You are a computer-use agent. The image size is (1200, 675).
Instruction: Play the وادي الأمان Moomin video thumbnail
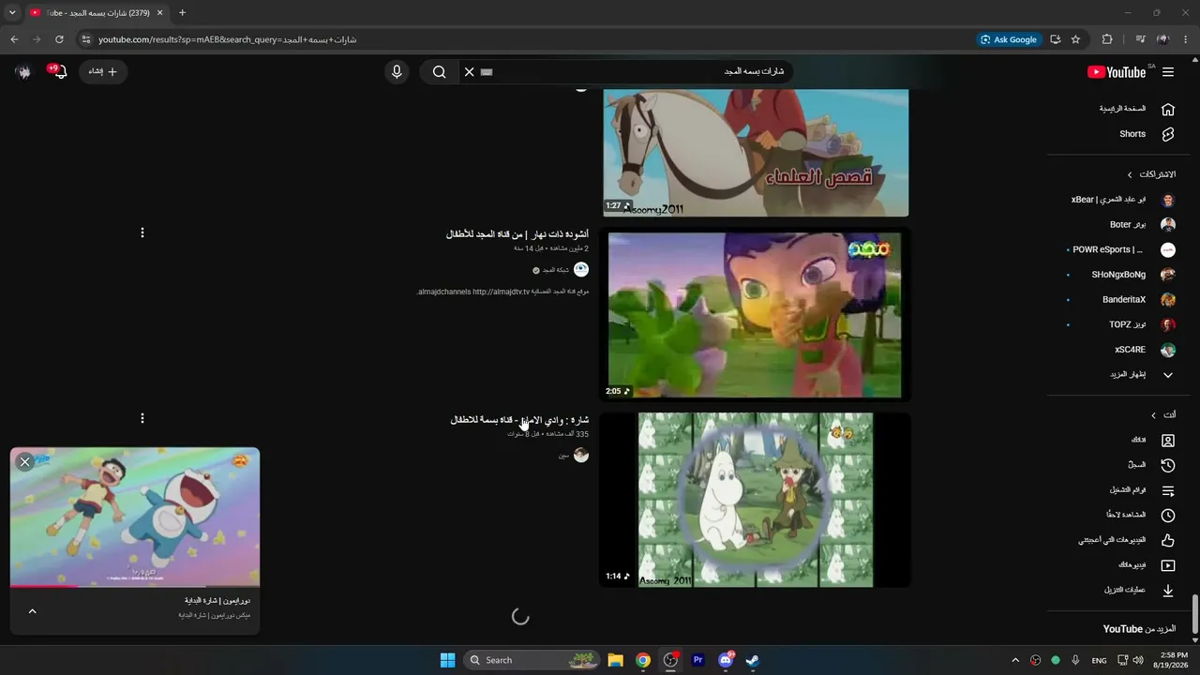point(756,501)
